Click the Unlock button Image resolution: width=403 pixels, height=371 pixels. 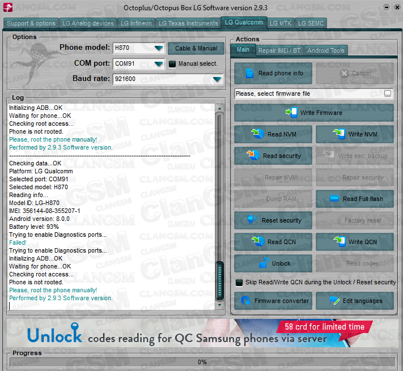273,263
